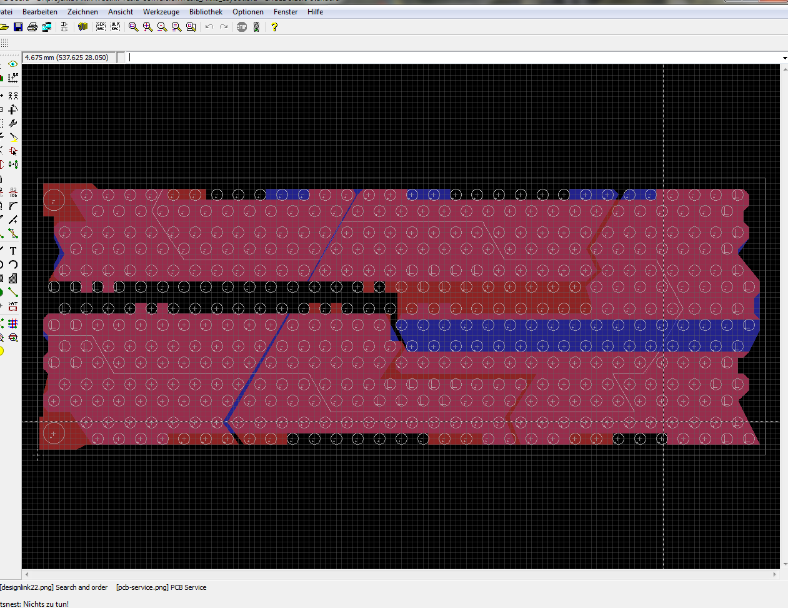Click the wrench Change tool
The image size is (788, 608).
[x=13, y=123]
